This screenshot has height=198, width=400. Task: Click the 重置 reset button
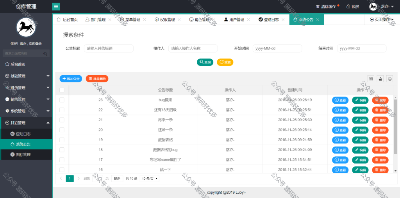pos(225,62)
